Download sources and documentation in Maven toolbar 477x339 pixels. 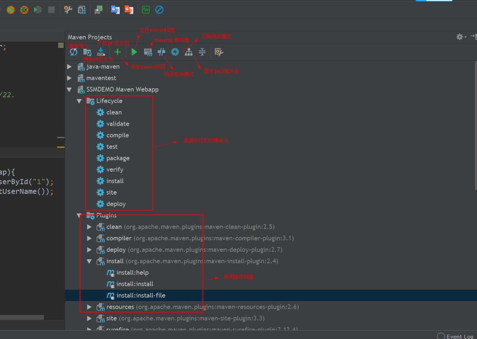click(x=101, y=52)
